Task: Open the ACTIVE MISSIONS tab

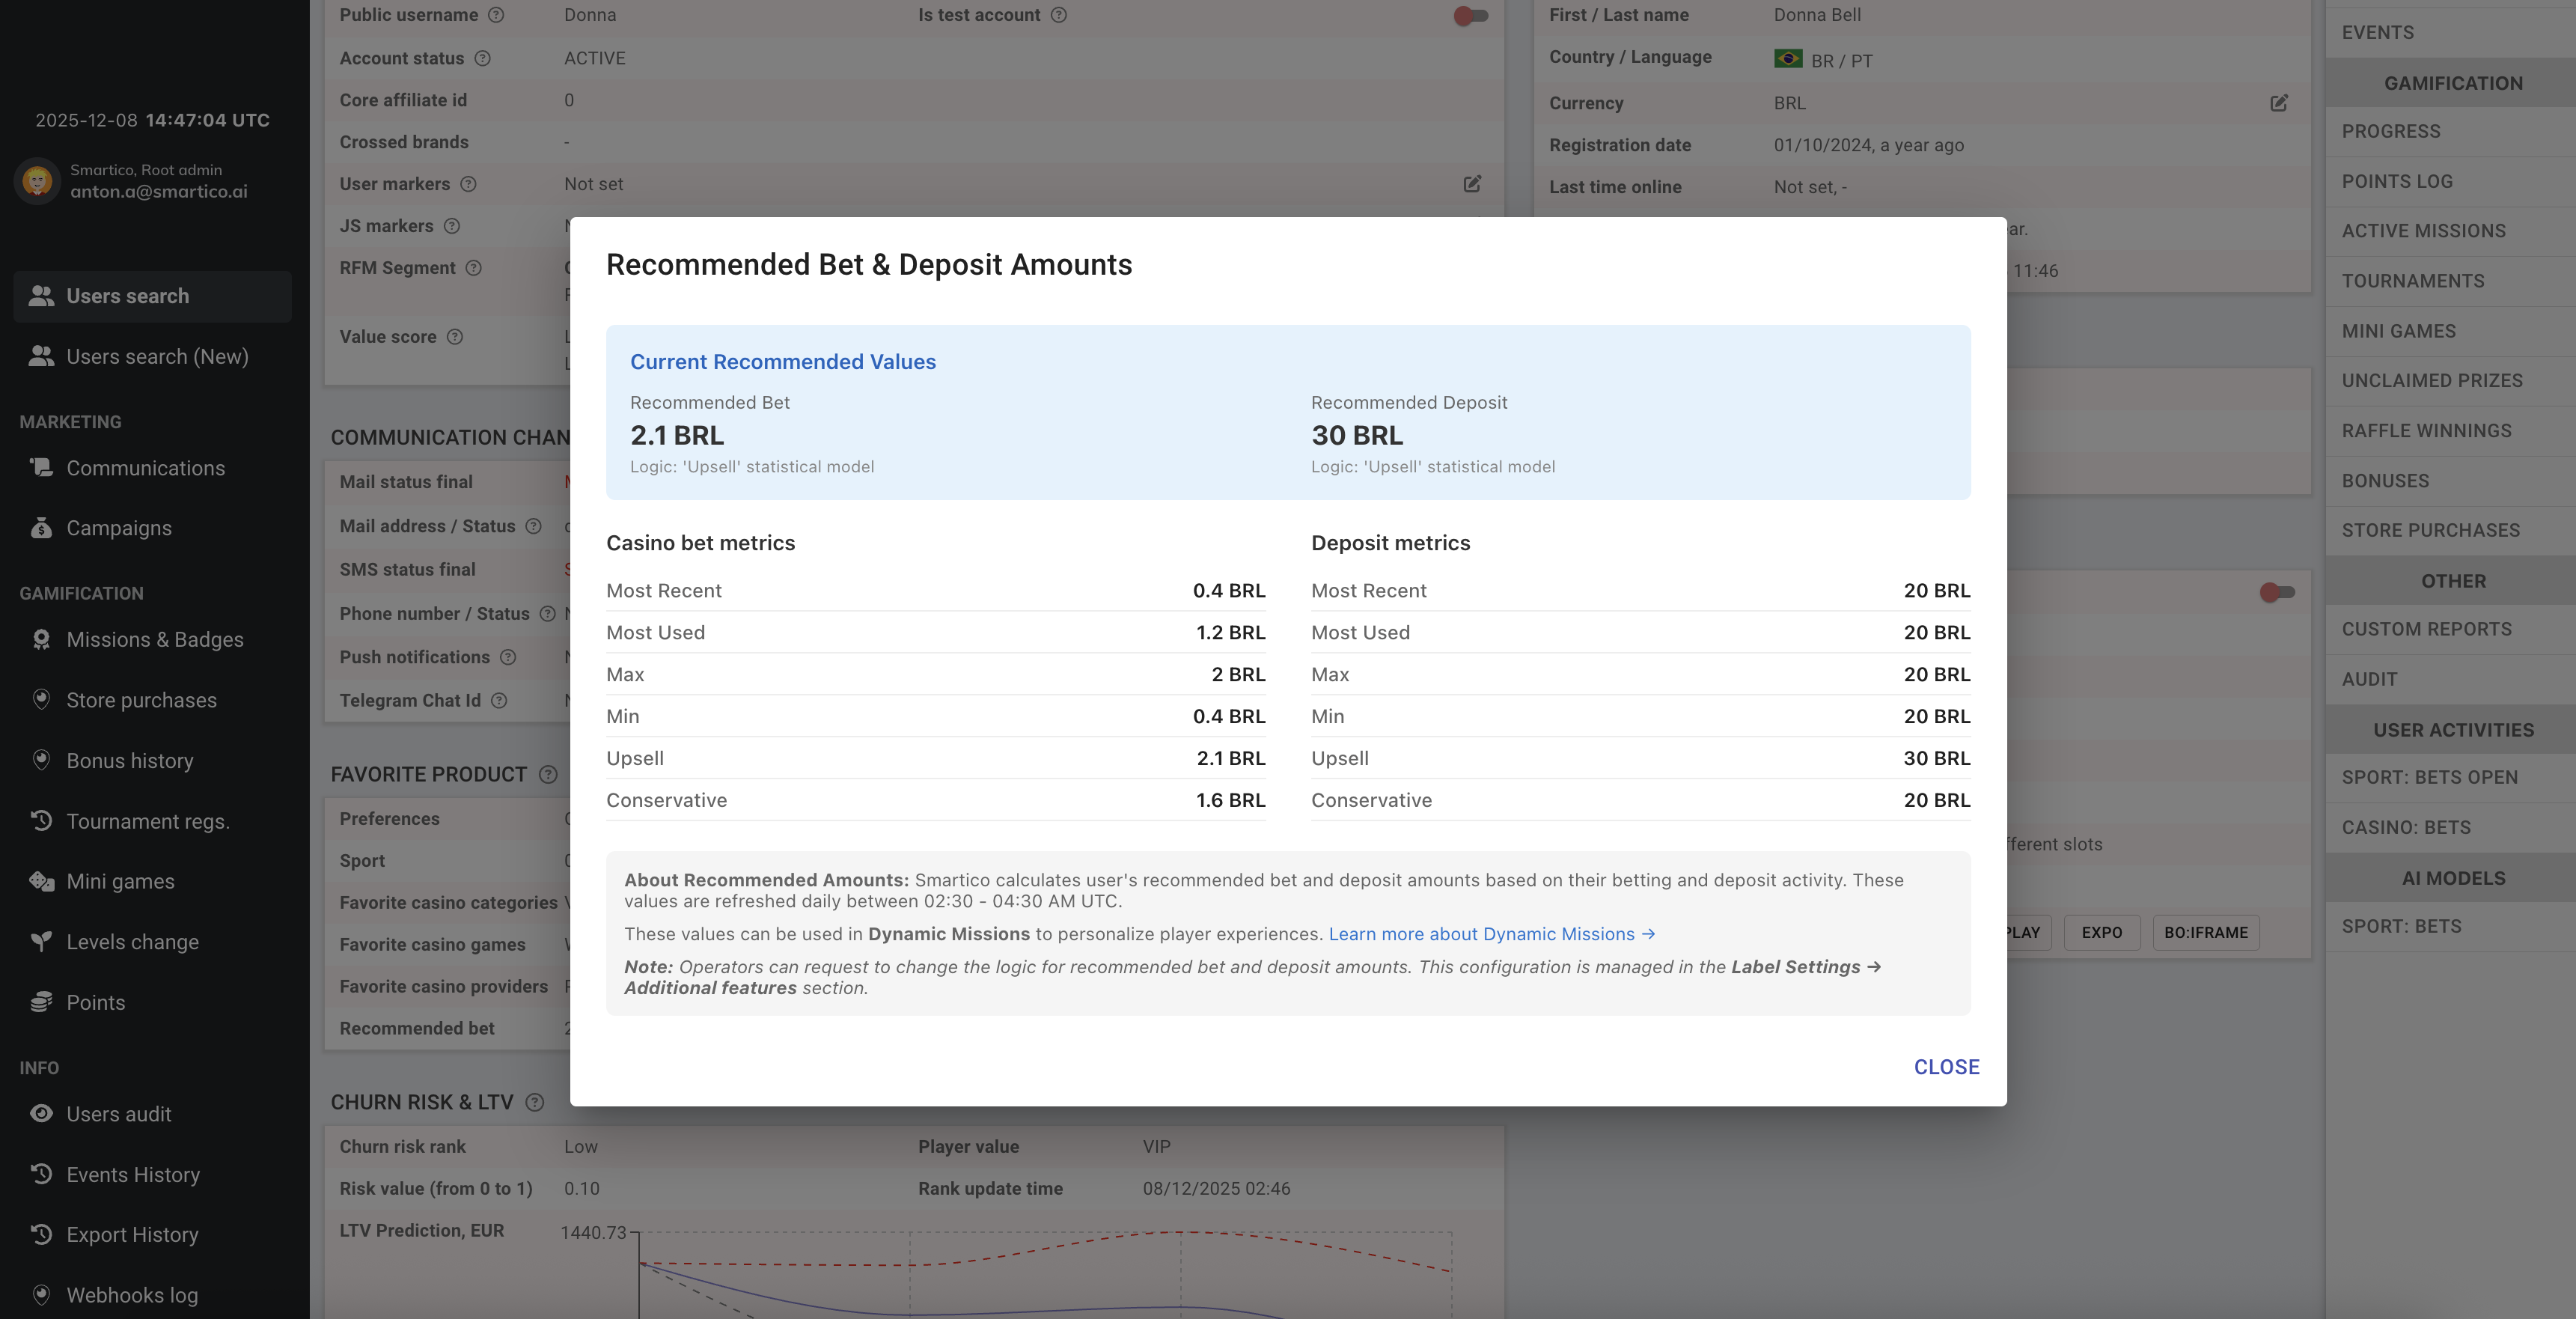Action: [x=2423, y=231]
